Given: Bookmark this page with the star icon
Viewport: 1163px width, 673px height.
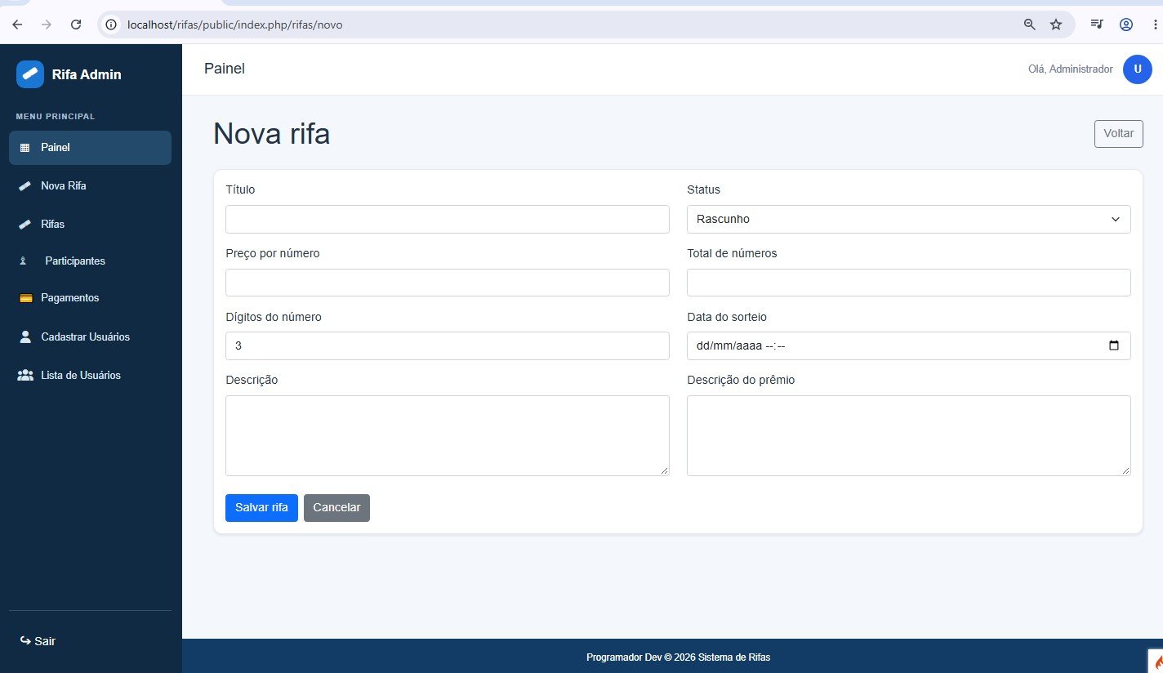Looking at the screenshot, I should tap(1056, 25).
